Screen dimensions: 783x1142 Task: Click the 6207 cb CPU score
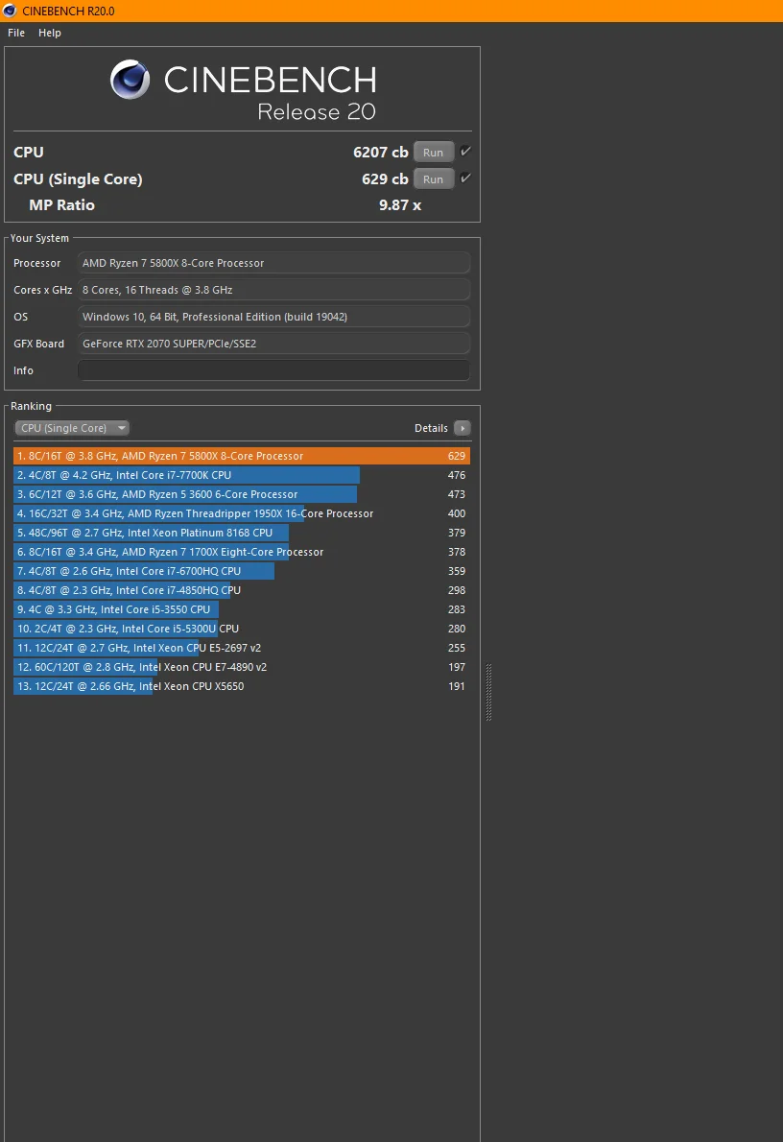pyautogui.click(x=380, y=153)
